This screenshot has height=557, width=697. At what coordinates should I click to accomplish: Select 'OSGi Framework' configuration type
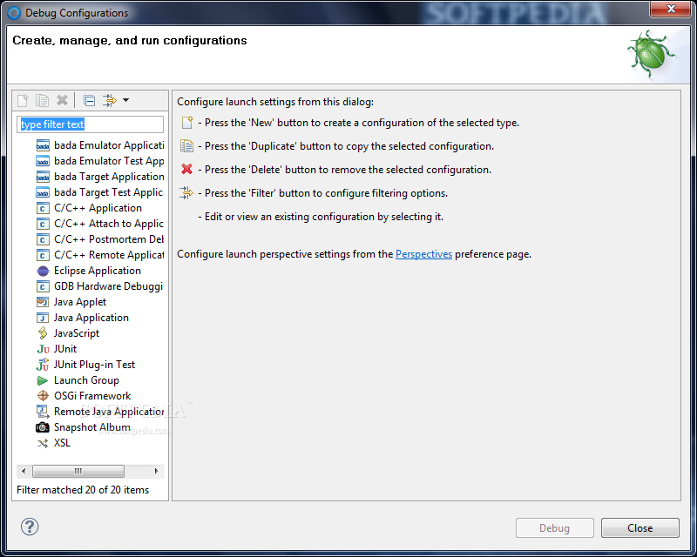[x=92, y=396]
